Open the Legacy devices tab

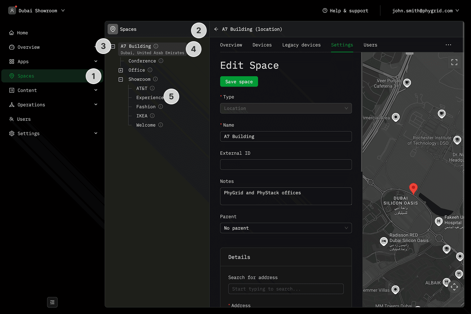[x=301, y=45]
